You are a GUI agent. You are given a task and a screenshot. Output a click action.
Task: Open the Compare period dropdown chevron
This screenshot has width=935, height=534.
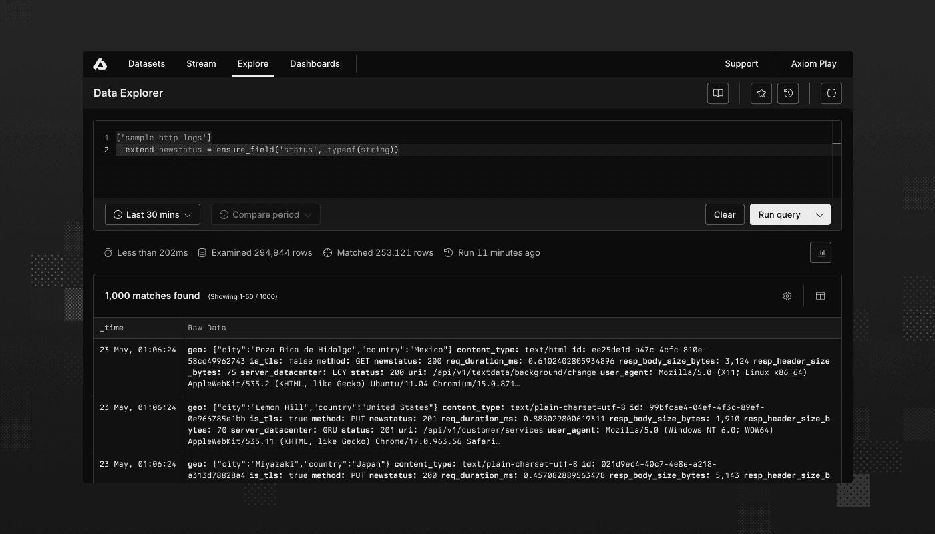pos(308,214)
